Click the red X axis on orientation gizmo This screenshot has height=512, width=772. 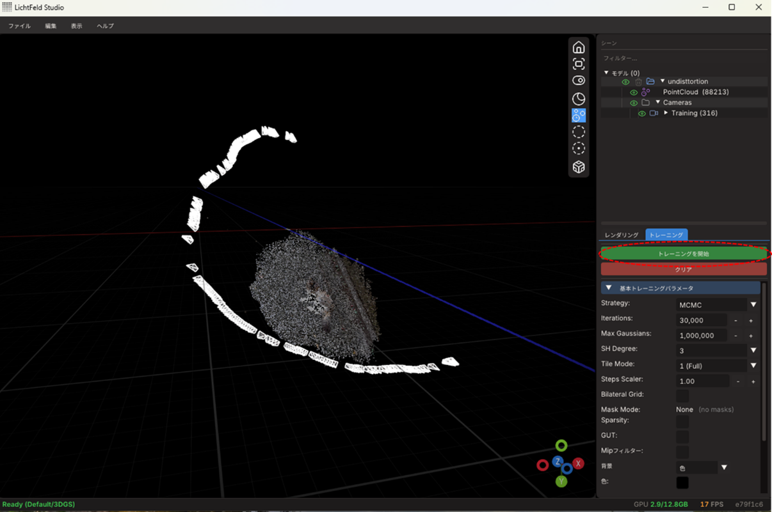[578, 463]
